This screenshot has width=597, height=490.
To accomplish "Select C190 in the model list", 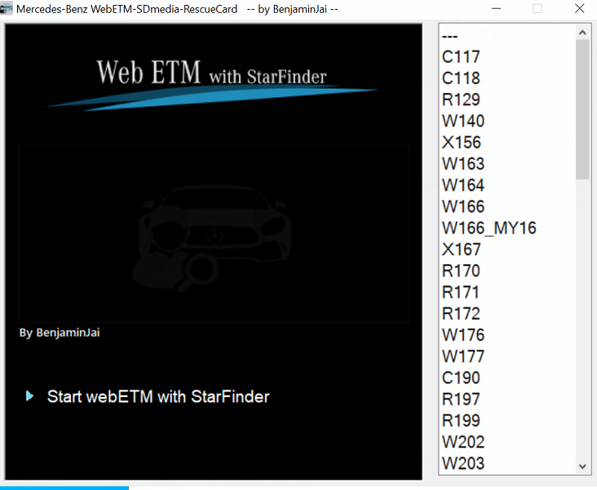I will click(x=461, y=377).
